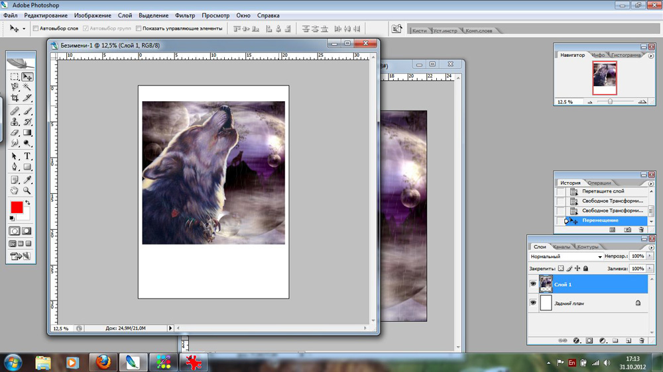Select the Rectangular Marquee tool
This screenshot has height=372, width=663.
(x=15, y=76)
